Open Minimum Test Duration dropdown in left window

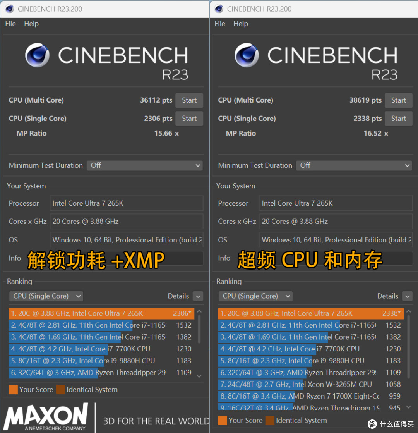pyautogui.click(x=145, y=165)
